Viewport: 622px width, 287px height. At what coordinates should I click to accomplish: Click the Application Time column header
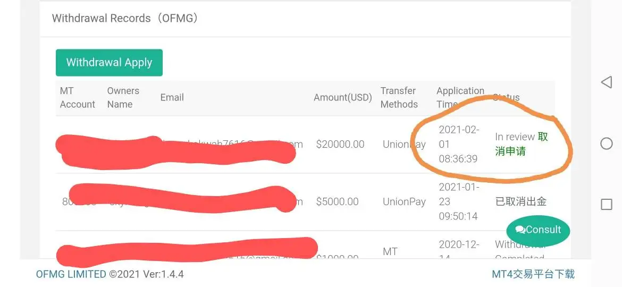pyautogui.click(x=460, y=97)
